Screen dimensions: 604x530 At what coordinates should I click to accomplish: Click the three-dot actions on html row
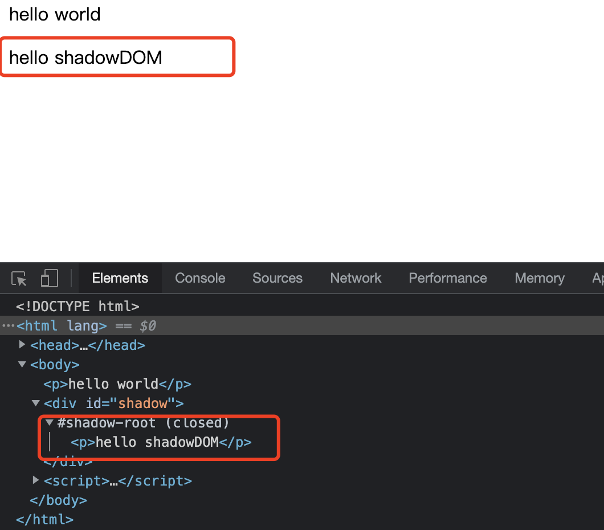8,326
